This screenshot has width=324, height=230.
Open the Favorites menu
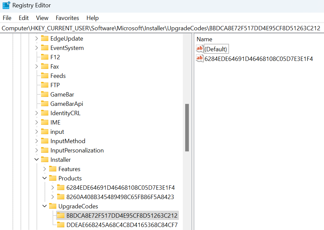[67, 18]
